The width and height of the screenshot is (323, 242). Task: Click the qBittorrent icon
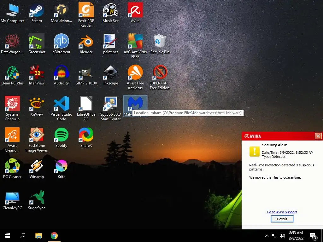tap(61, 44)
